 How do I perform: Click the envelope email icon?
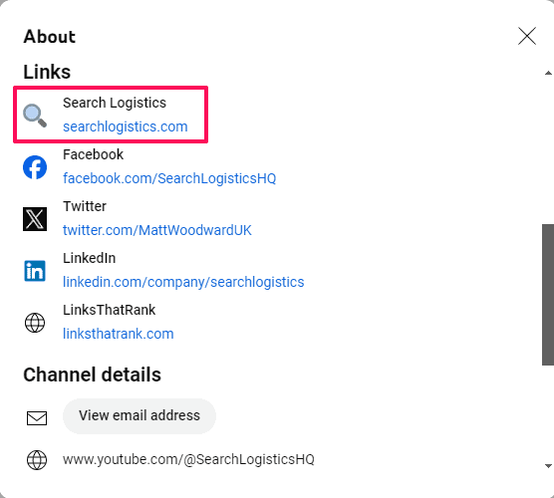tap(37, 418)
